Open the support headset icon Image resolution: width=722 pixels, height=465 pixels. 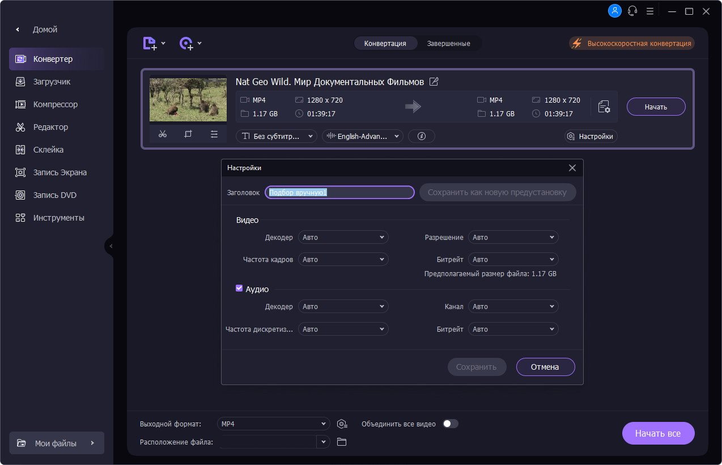[x=632, y=11]
